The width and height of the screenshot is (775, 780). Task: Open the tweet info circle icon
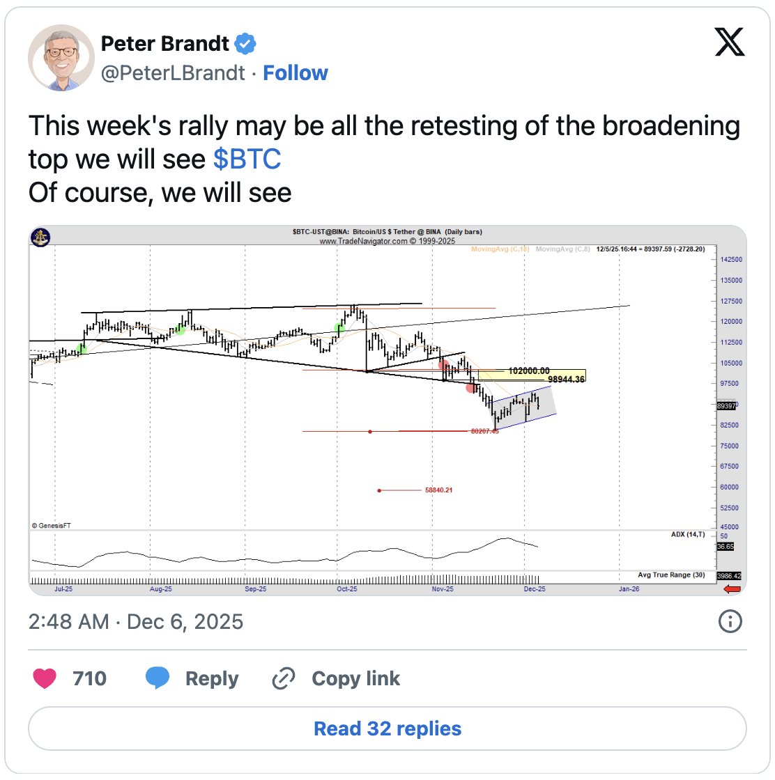(x=730, y=621)
